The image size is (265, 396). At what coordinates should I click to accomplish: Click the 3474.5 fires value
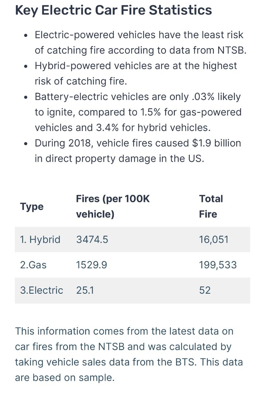pos(92,239)
